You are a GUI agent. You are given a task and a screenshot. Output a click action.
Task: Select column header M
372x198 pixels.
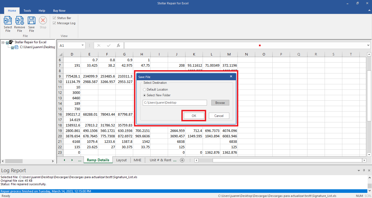point(229,54)
